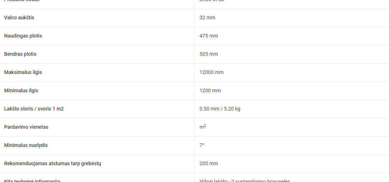Click the Kita techninė informacija label
The width and height of the screenshot is (389, 182).
(x=32, y=181)
